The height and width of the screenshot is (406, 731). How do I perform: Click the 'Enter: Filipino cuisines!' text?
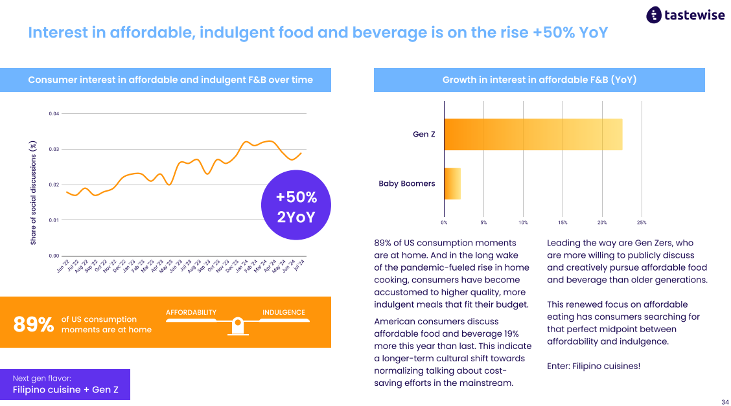(x=594, y=366)
